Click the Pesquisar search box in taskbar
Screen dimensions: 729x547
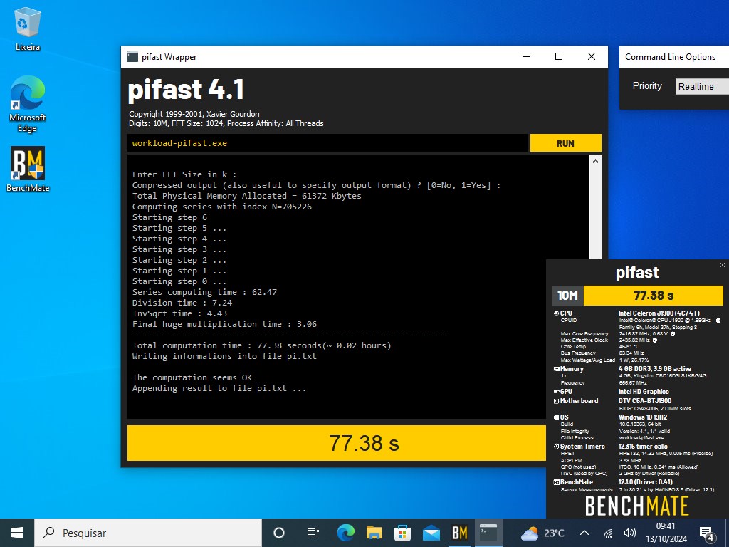coord(148,533)
